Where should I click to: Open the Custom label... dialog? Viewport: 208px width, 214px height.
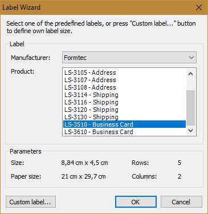click(31, 202)
